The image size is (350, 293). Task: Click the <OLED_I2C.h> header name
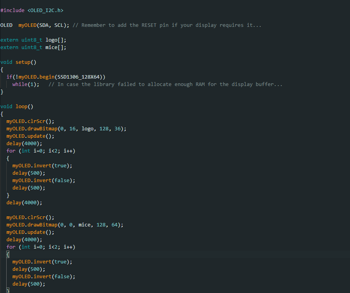pyautogui.click(x=46, y=11)
